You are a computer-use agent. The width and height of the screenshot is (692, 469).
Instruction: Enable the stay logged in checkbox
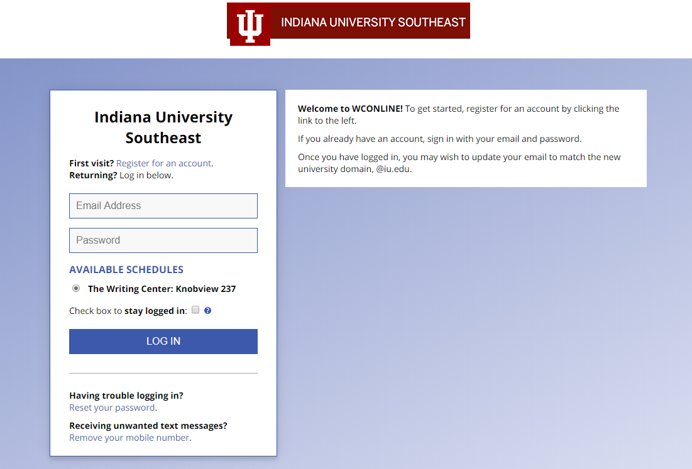[195, 310]
